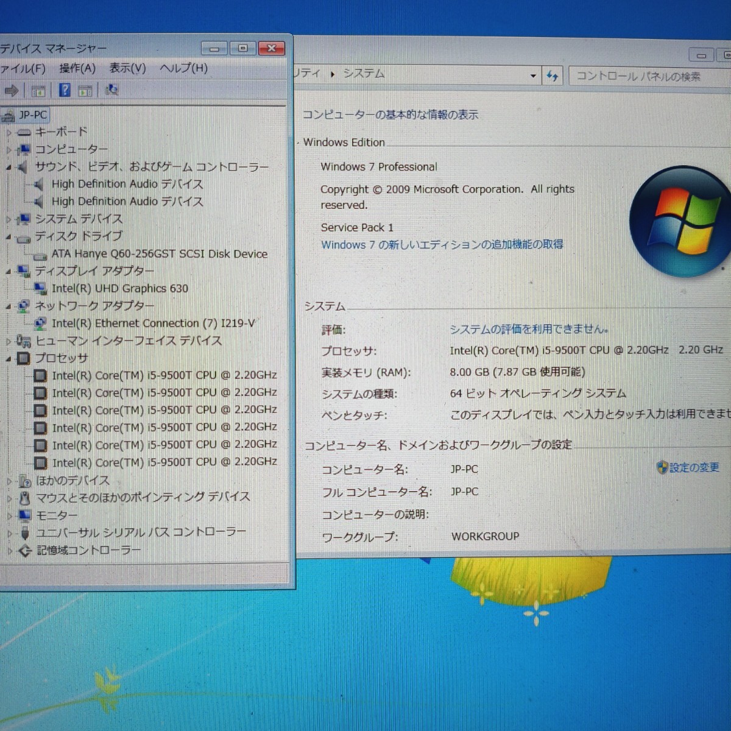
Task: Click the Windows 7 new edition features link
Action: pos(442,245)
